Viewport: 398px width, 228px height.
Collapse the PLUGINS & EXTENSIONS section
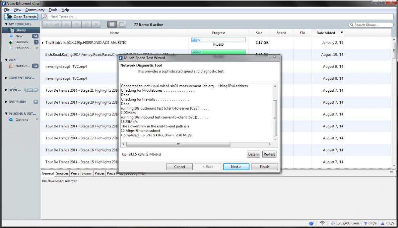coord(6,114)
